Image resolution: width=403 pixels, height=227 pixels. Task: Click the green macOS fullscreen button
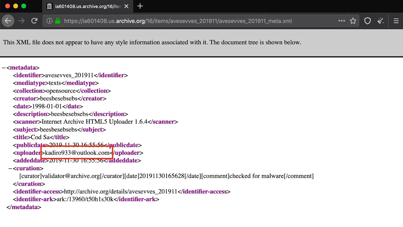pos(24,6)
